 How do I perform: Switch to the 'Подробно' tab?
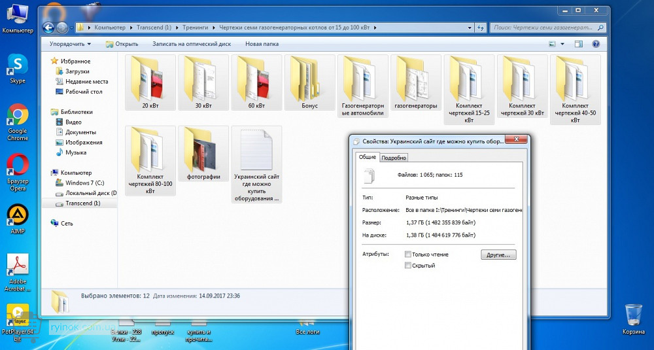pos(394,158)
